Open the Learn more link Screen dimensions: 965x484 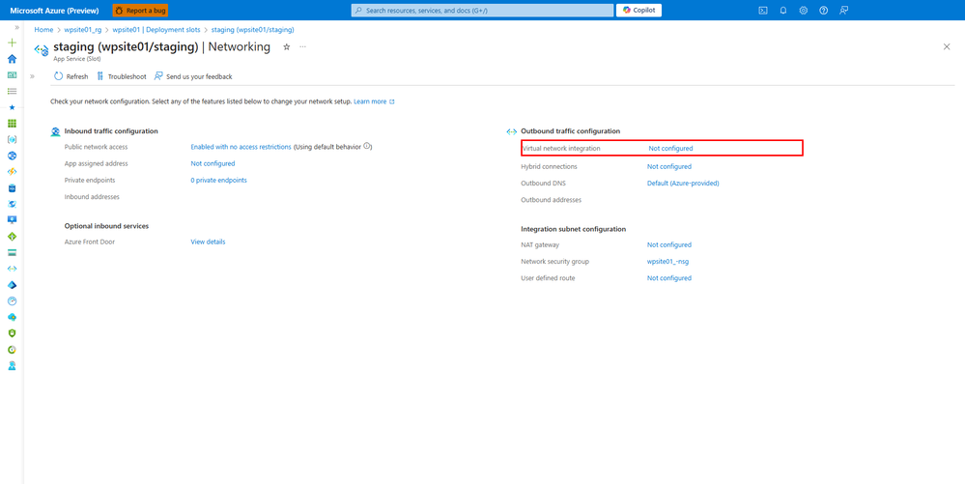[x=374, y=101]
